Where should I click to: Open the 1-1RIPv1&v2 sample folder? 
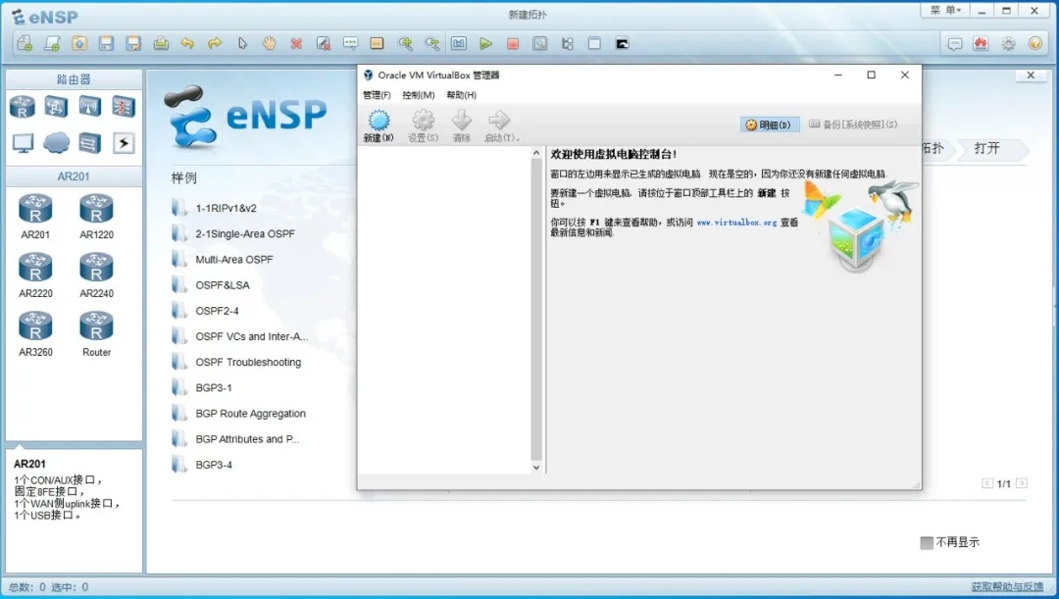(x=226, y=208)
